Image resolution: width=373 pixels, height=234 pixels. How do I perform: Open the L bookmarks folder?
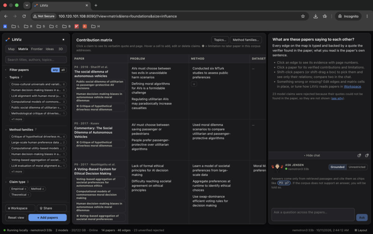[16, 26]
